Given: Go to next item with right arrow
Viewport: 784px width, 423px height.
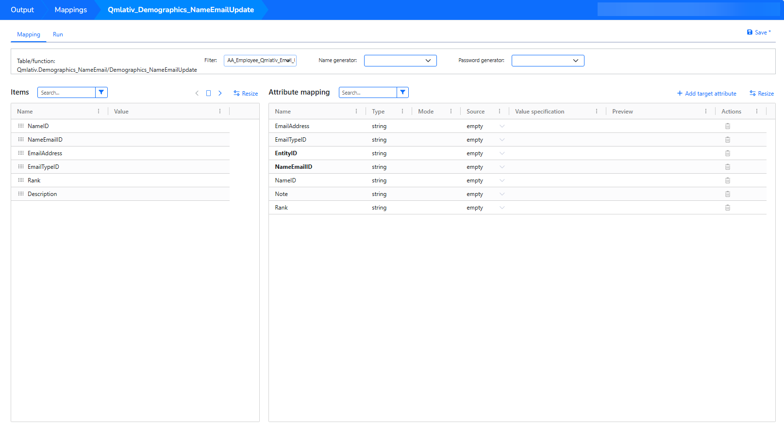Looking at the screenshot, I should click(220, 93).
